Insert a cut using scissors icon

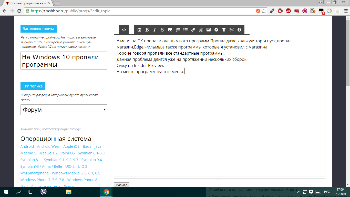tap(232, 30)
